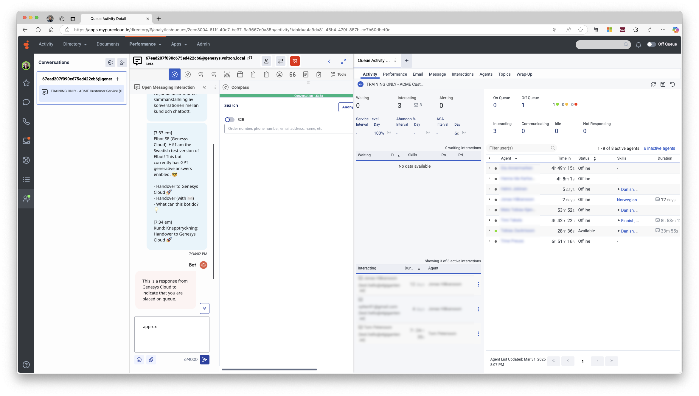Viewport: 699px width, 396px height.
Task: Enable the B2B toggle
Action: tap(229, 119)
